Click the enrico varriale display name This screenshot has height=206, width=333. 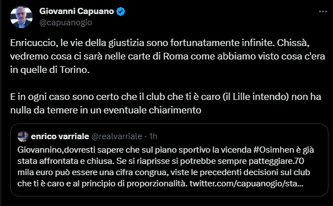(x=60, y=136)
